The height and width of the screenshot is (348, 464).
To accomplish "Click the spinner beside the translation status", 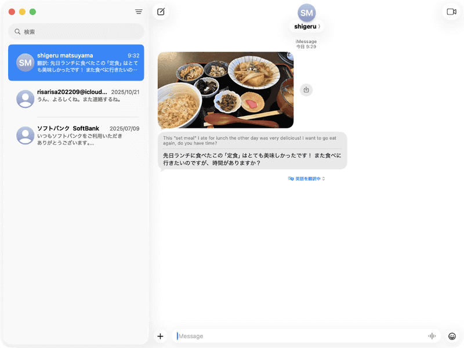I will (x=324, y=180).
